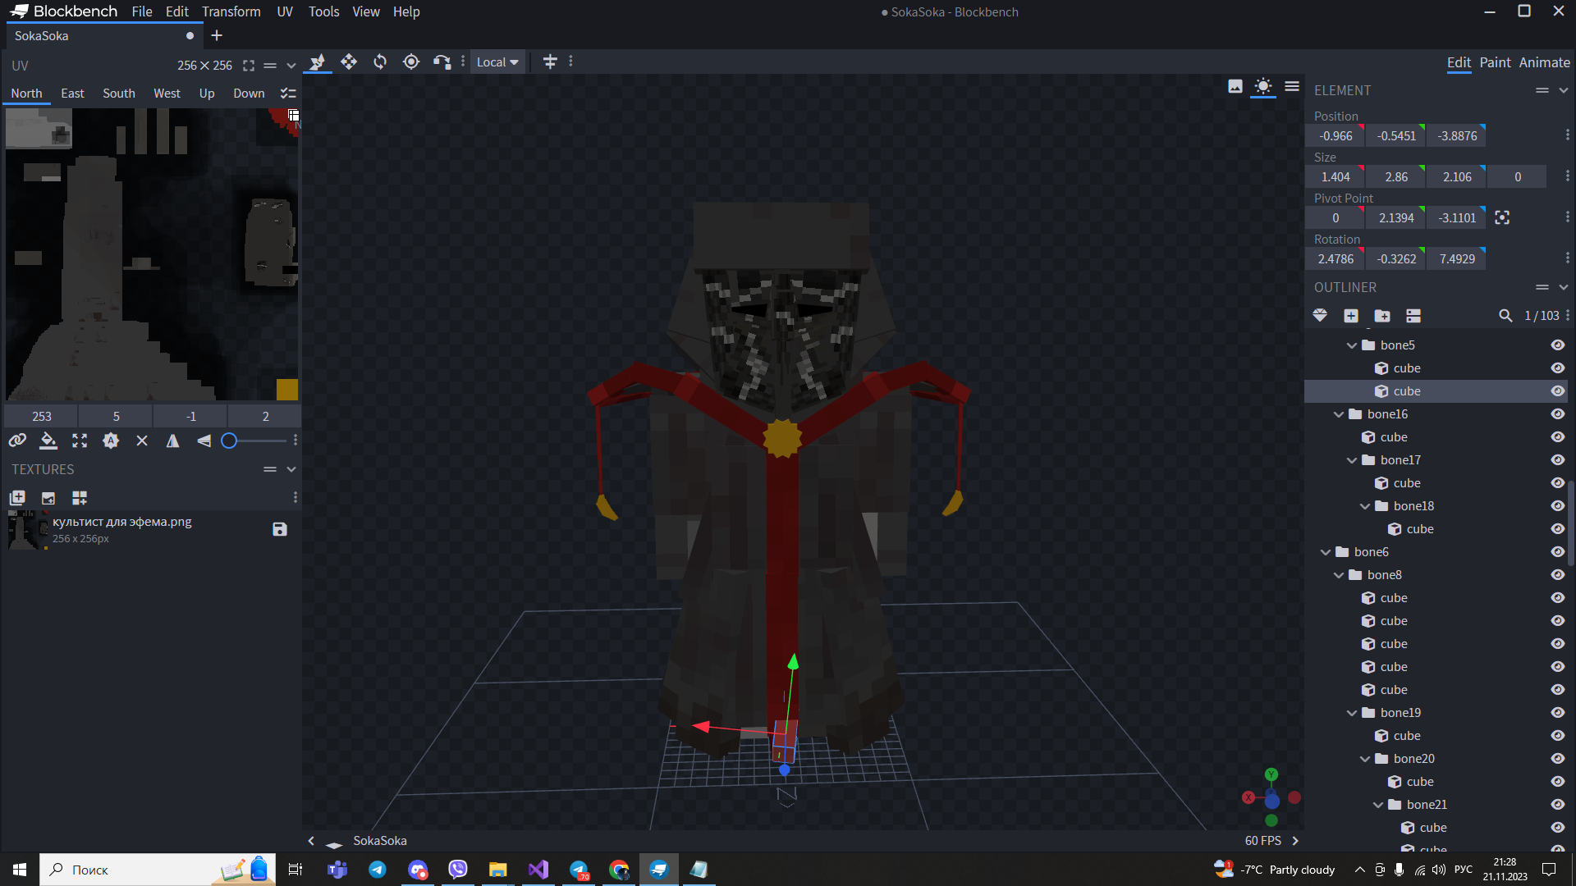This screenshot has height=886, width=1576.
Task: Switch to Paint mode
Action: point(1495,62)
